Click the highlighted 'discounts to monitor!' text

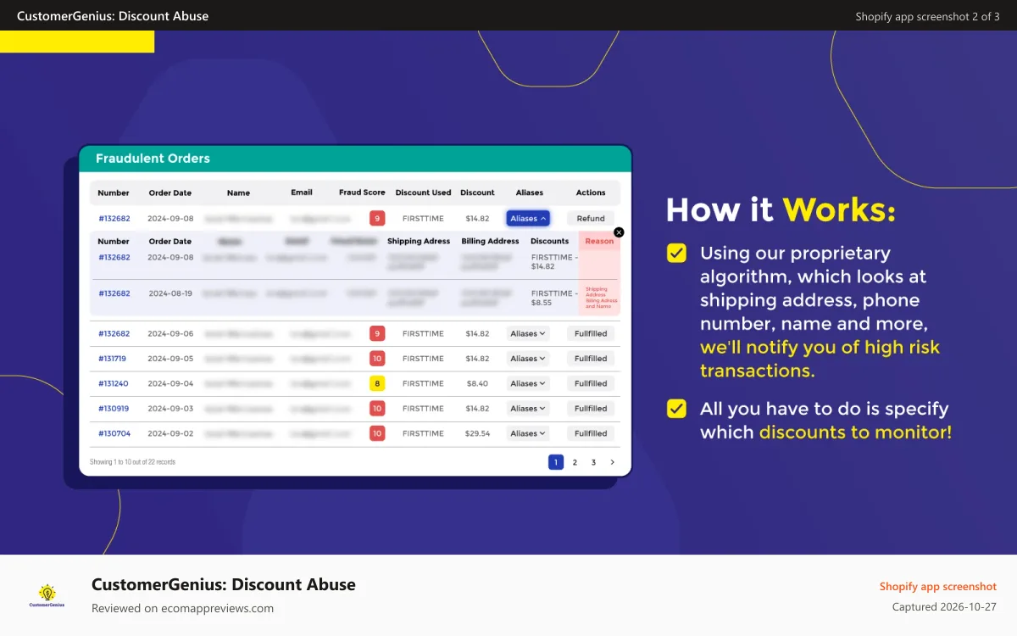[x=855, y=432]
